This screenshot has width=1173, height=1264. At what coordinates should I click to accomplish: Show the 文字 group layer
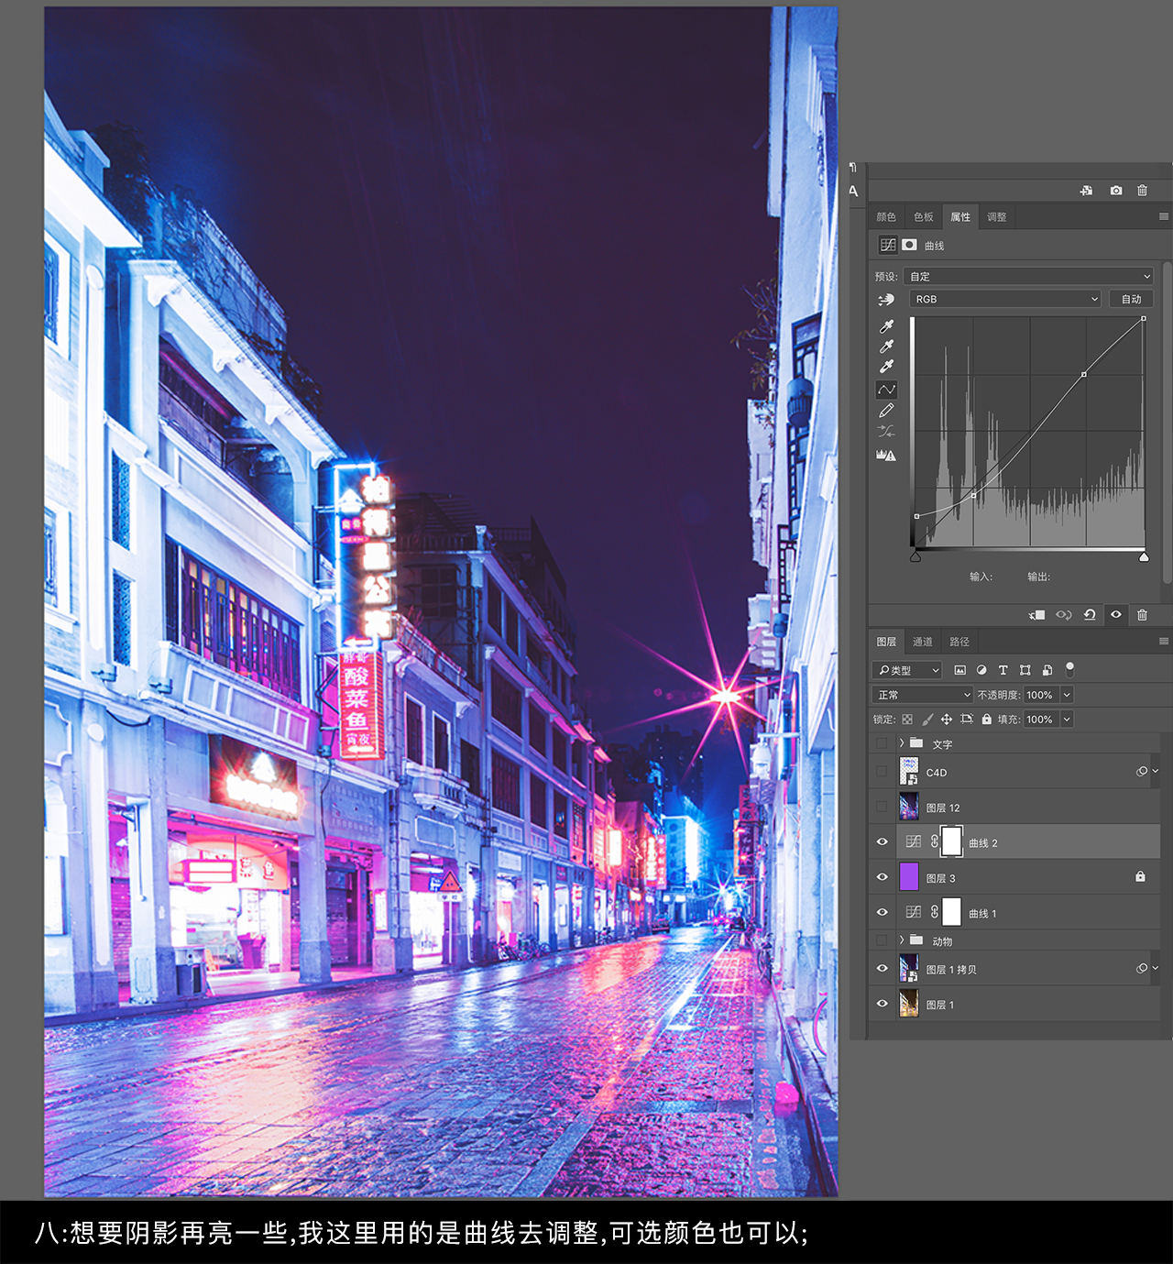point(882,743)
